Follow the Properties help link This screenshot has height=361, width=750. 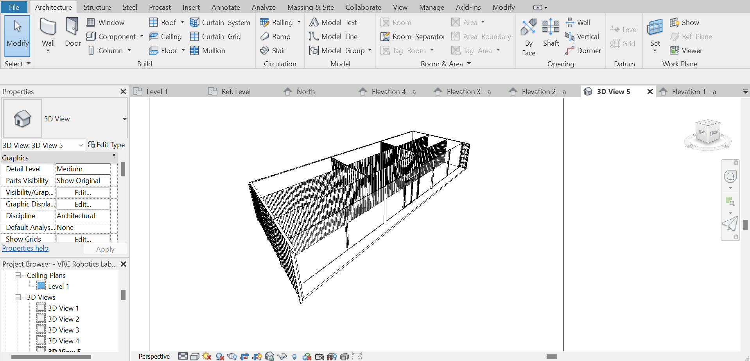[25, 248]
